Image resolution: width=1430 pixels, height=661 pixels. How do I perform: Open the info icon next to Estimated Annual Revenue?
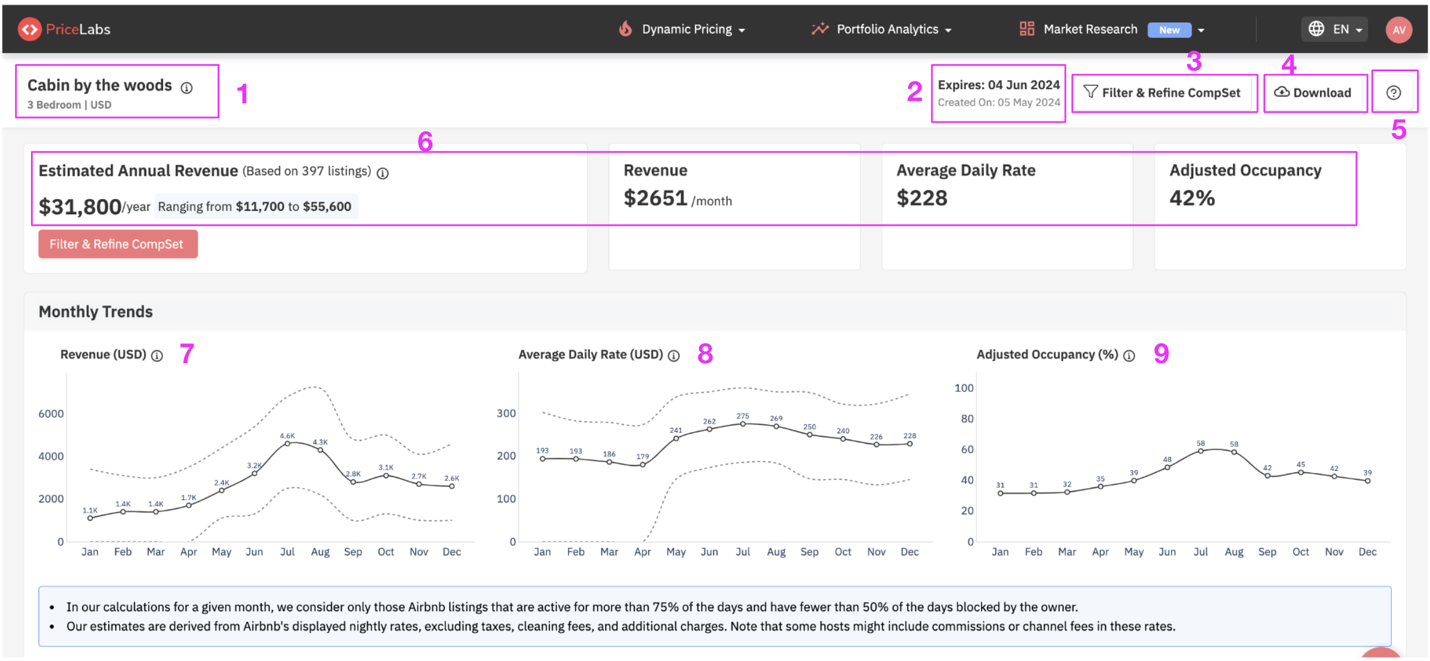coord(383,172)
